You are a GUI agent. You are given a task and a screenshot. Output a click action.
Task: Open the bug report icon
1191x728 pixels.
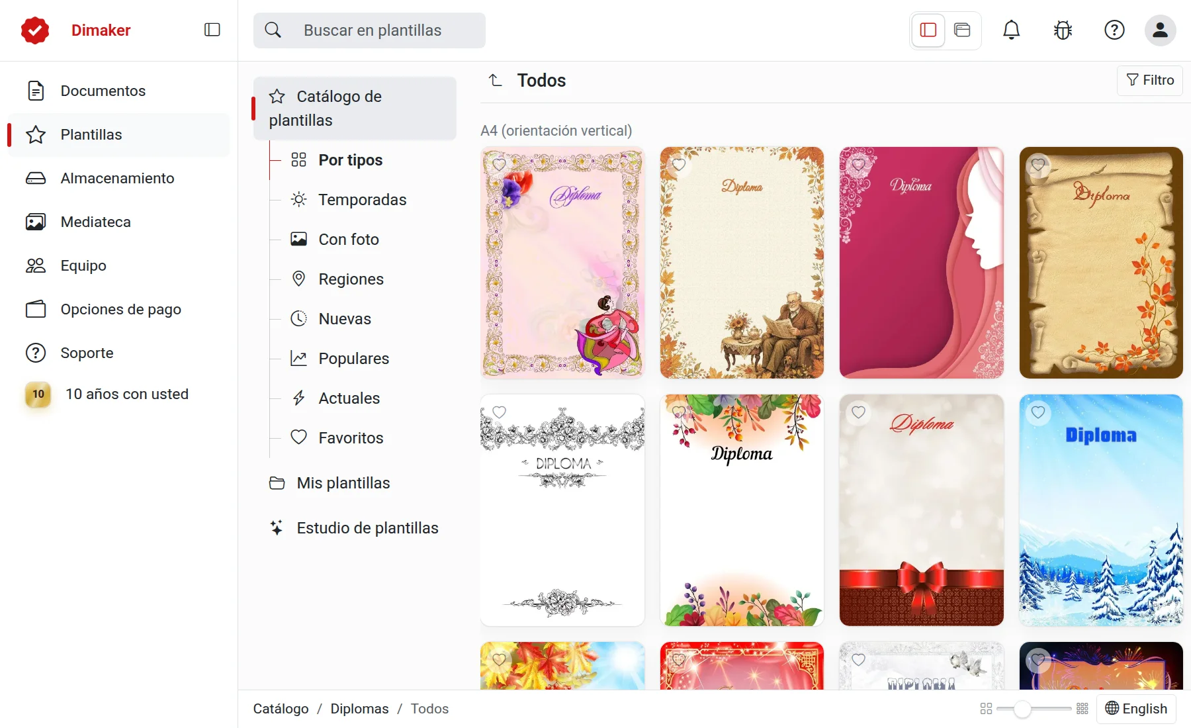coord(1063,30)
